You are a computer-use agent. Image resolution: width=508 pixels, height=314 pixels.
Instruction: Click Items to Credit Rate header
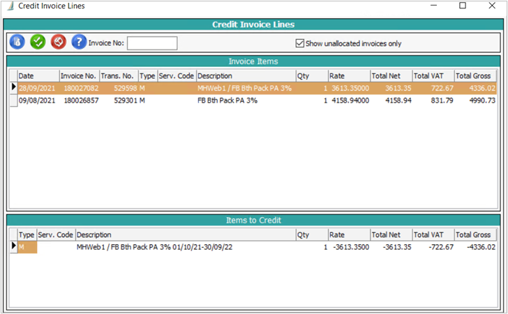point(349,234)
